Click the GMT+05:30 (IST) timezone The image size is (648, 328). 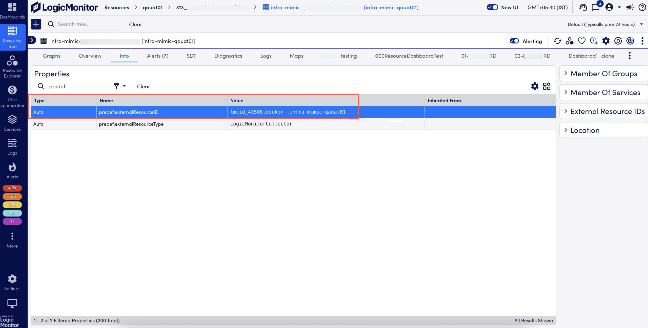click(548, 7)
